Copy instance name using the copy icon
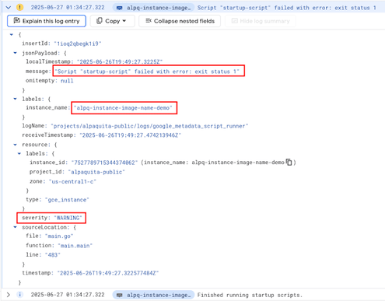This screenshot has height=301, width=385. 289,162
